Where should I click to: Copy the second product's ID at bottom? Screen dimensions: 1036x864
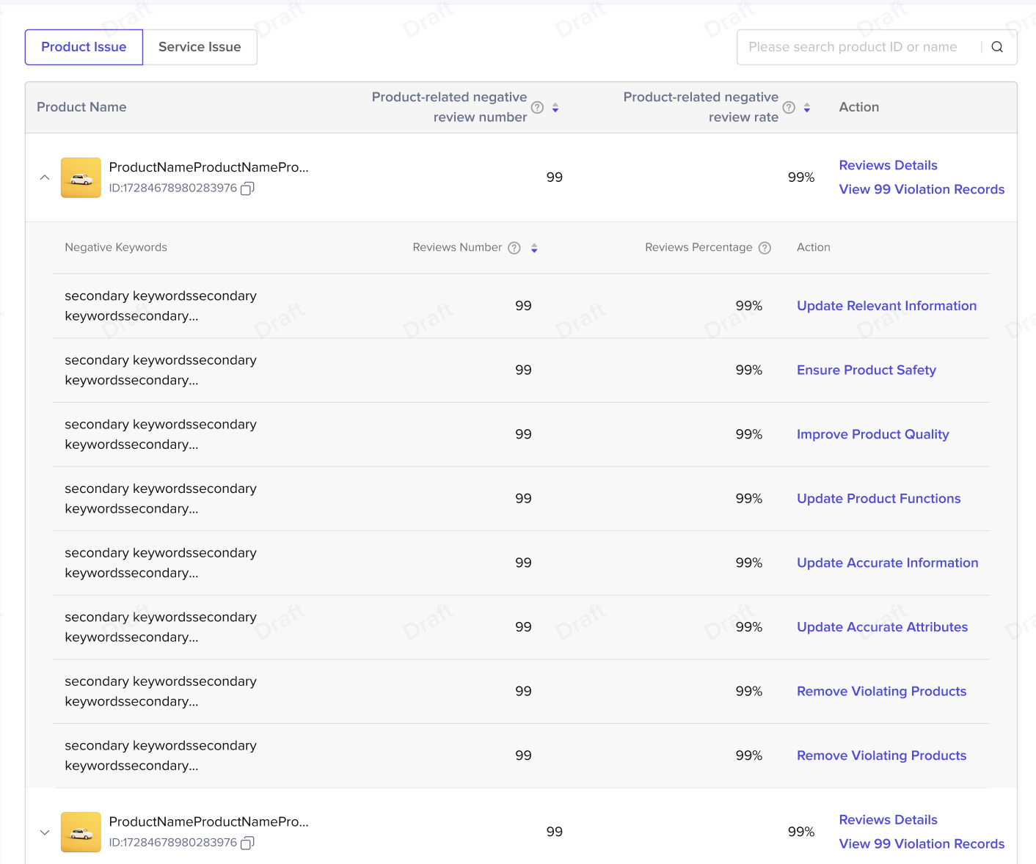coord(248,843)
